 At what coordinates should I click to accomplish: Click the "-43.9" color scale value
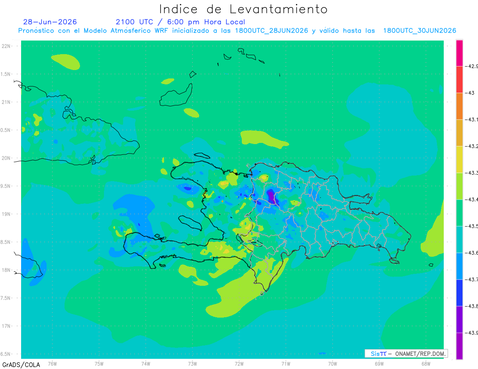click(x=472, y=333)
